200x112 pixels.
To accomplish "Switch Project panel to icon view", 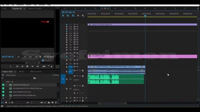I will point(6,102).
